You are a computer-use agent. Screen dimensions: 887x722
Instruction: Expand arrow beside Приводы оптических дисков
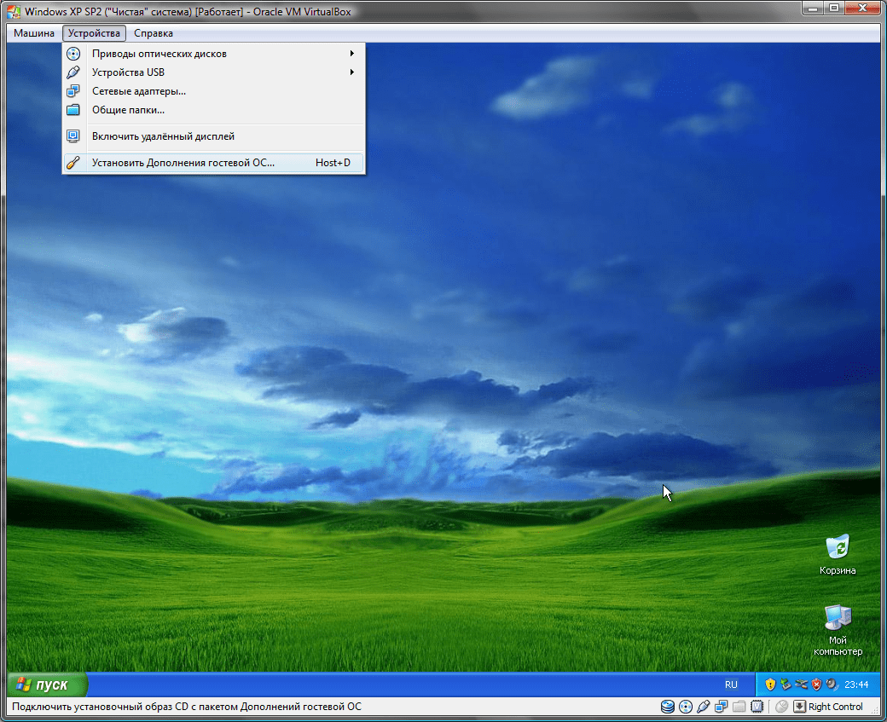tap(352, 53)
